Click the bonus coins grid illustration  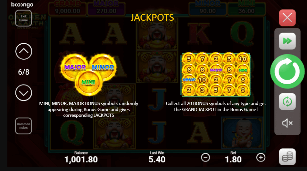(x=216, y=75)
